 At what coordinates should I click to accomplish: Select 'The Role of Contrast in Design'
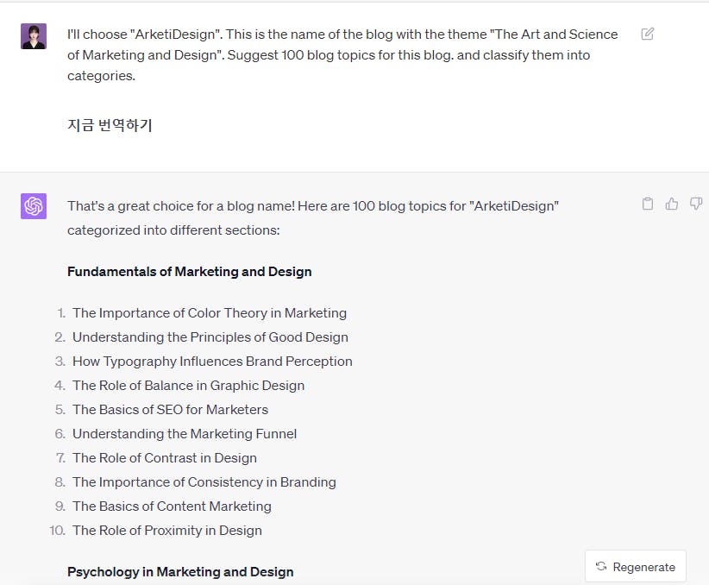[x=165, y=458]
